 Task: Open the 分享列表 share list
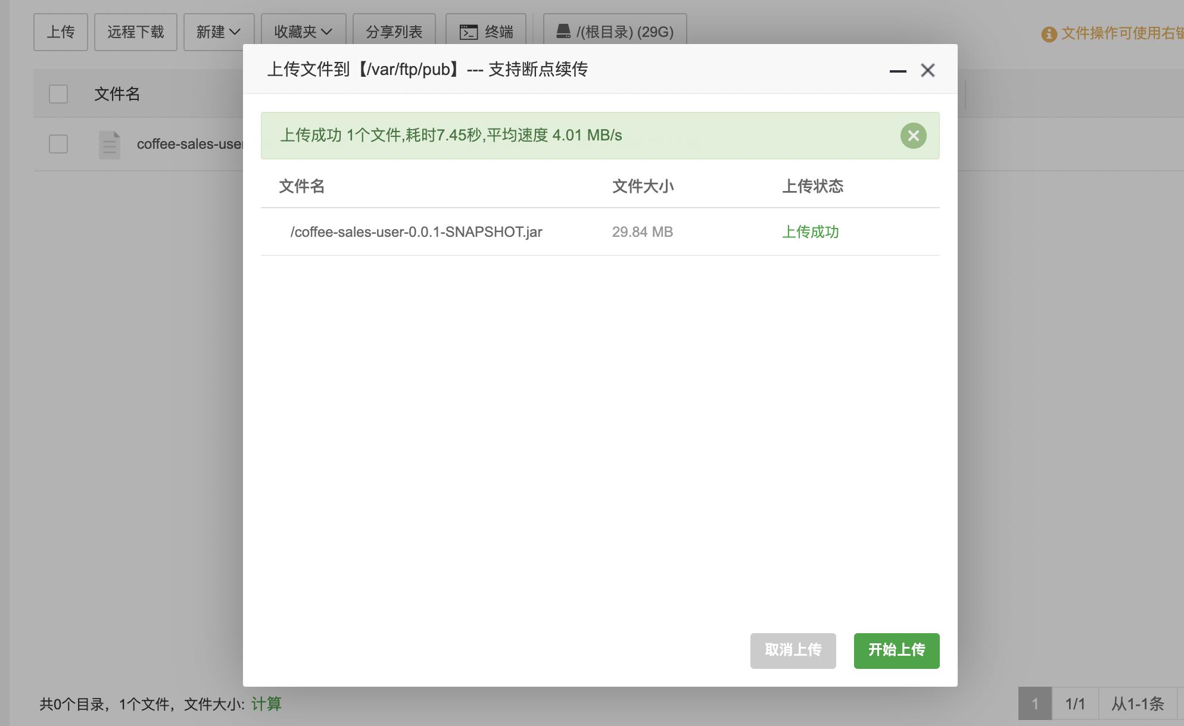click(394, 32)
